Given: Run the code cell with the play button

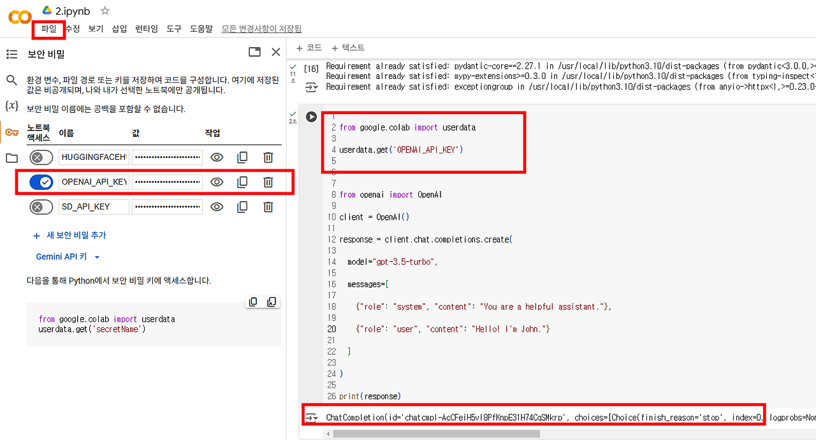Looking at the screenshot, I should 312,116.
